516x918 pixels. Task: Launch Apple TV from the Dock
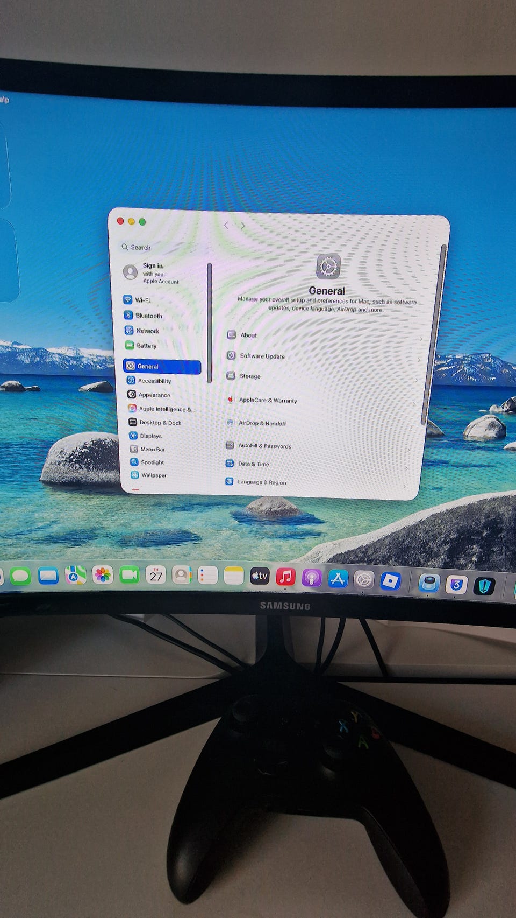coord(260,577)
